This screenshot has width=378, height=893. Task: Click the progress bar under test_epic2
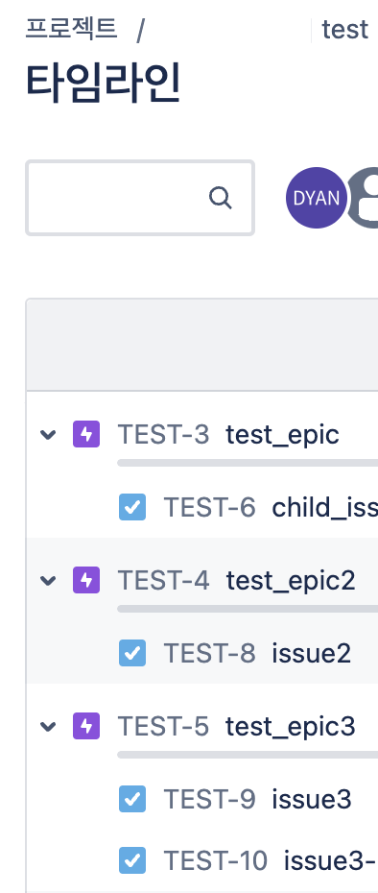[x=248, y=609]
